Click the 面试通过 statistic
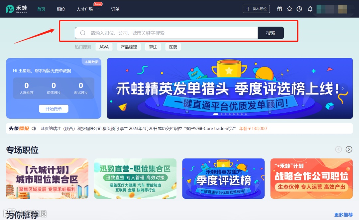The width and height of the screenshot is (359, 220). 81,88
